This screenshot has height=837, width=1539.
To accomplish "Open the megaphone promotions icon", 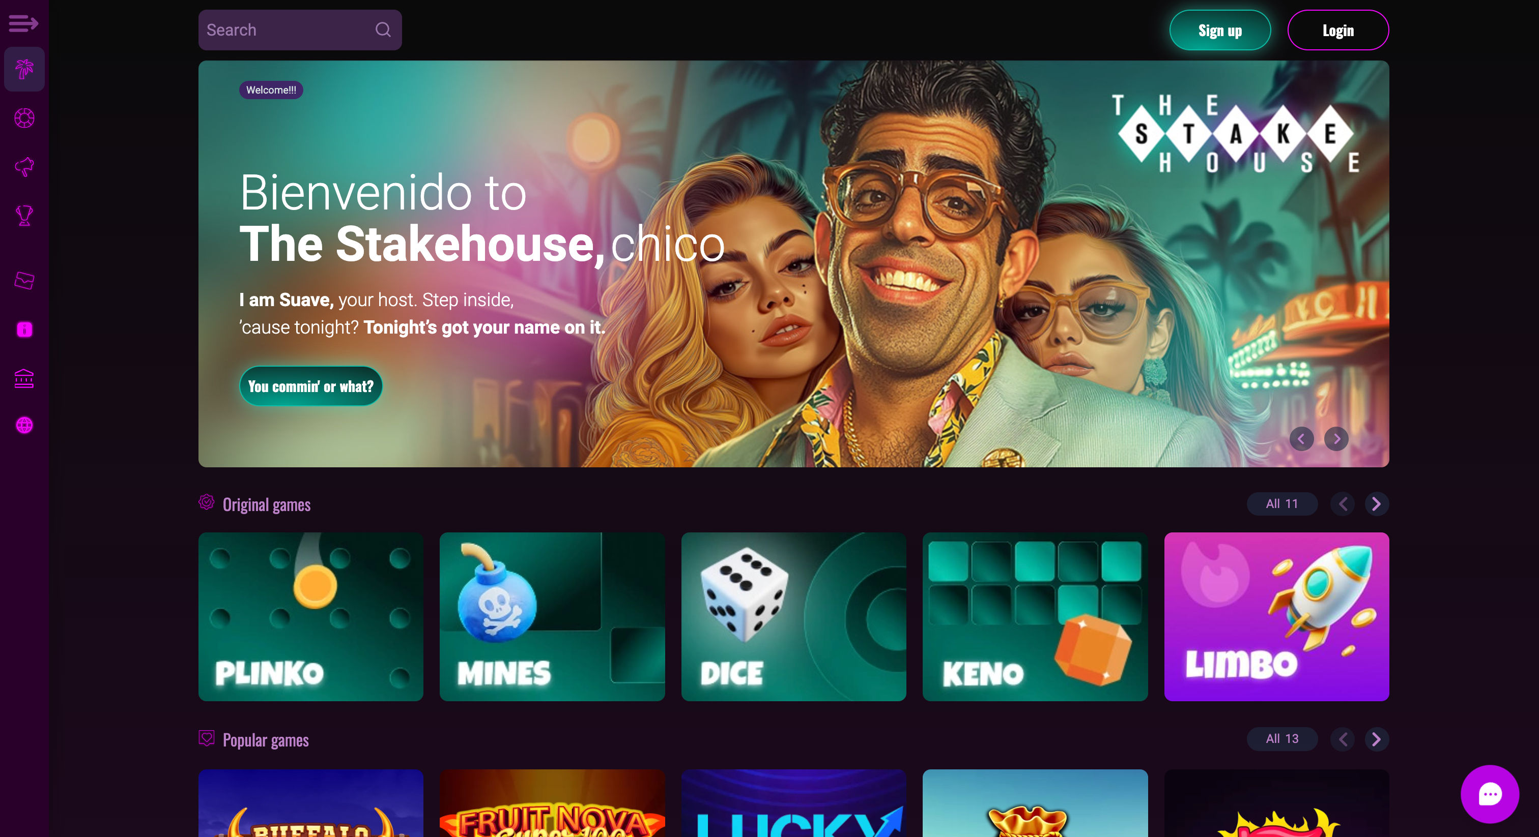I will pyautogui.click(x=24, y=167).
